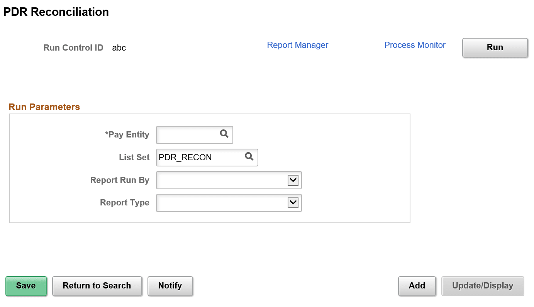The height and width of the screenshot is (307, 534).
Task: Click the Update/Display button
Action: pos(483,286)
